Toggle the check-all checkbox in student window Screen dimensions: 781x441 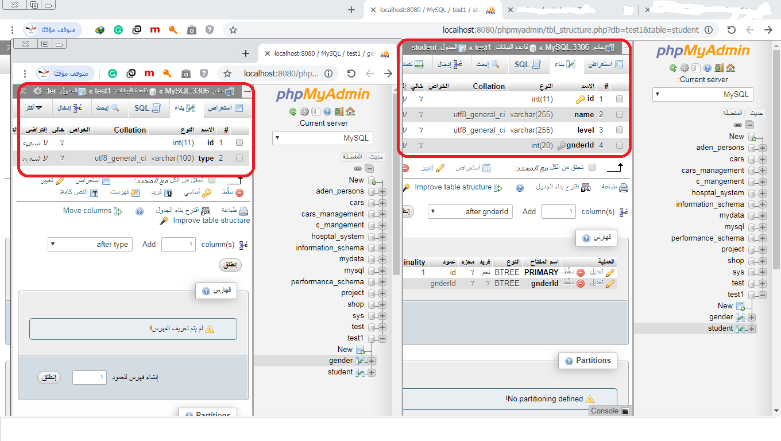592,168
